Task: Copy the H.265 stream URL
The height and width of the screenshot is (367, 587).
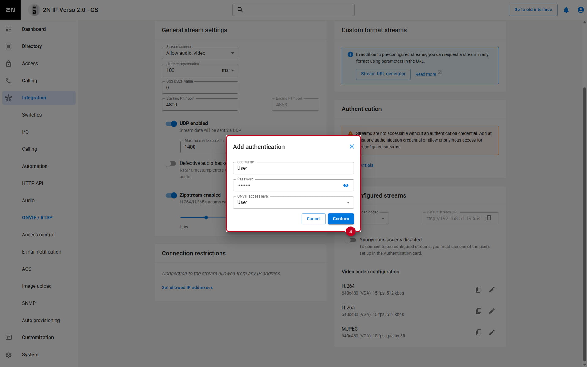Action: tap(479, 311)
